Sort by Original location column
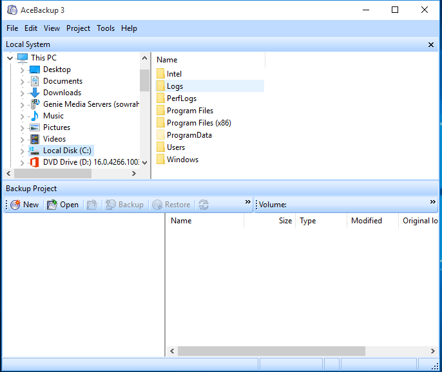 click(x=419, y=221)
